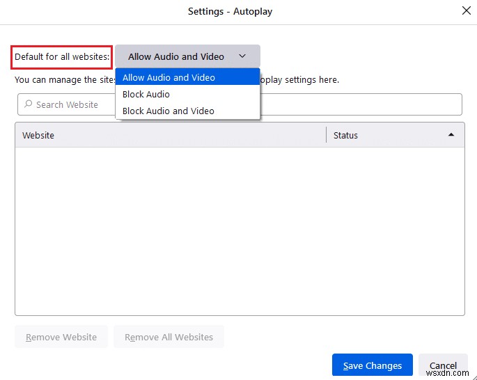Cancel the autoplay settings dialog
This screenshot has height=380, width=477.
(x=443, y=365)
